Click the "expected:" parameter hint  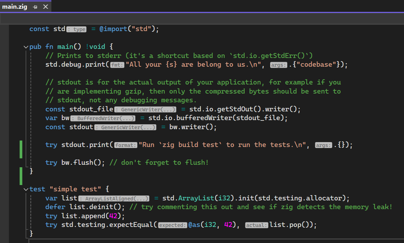click(173, 225)
